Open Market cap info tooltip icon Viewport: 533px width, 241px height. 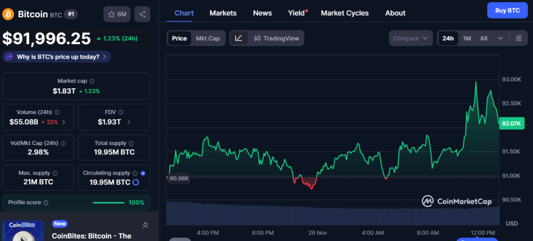pos(92,82)
